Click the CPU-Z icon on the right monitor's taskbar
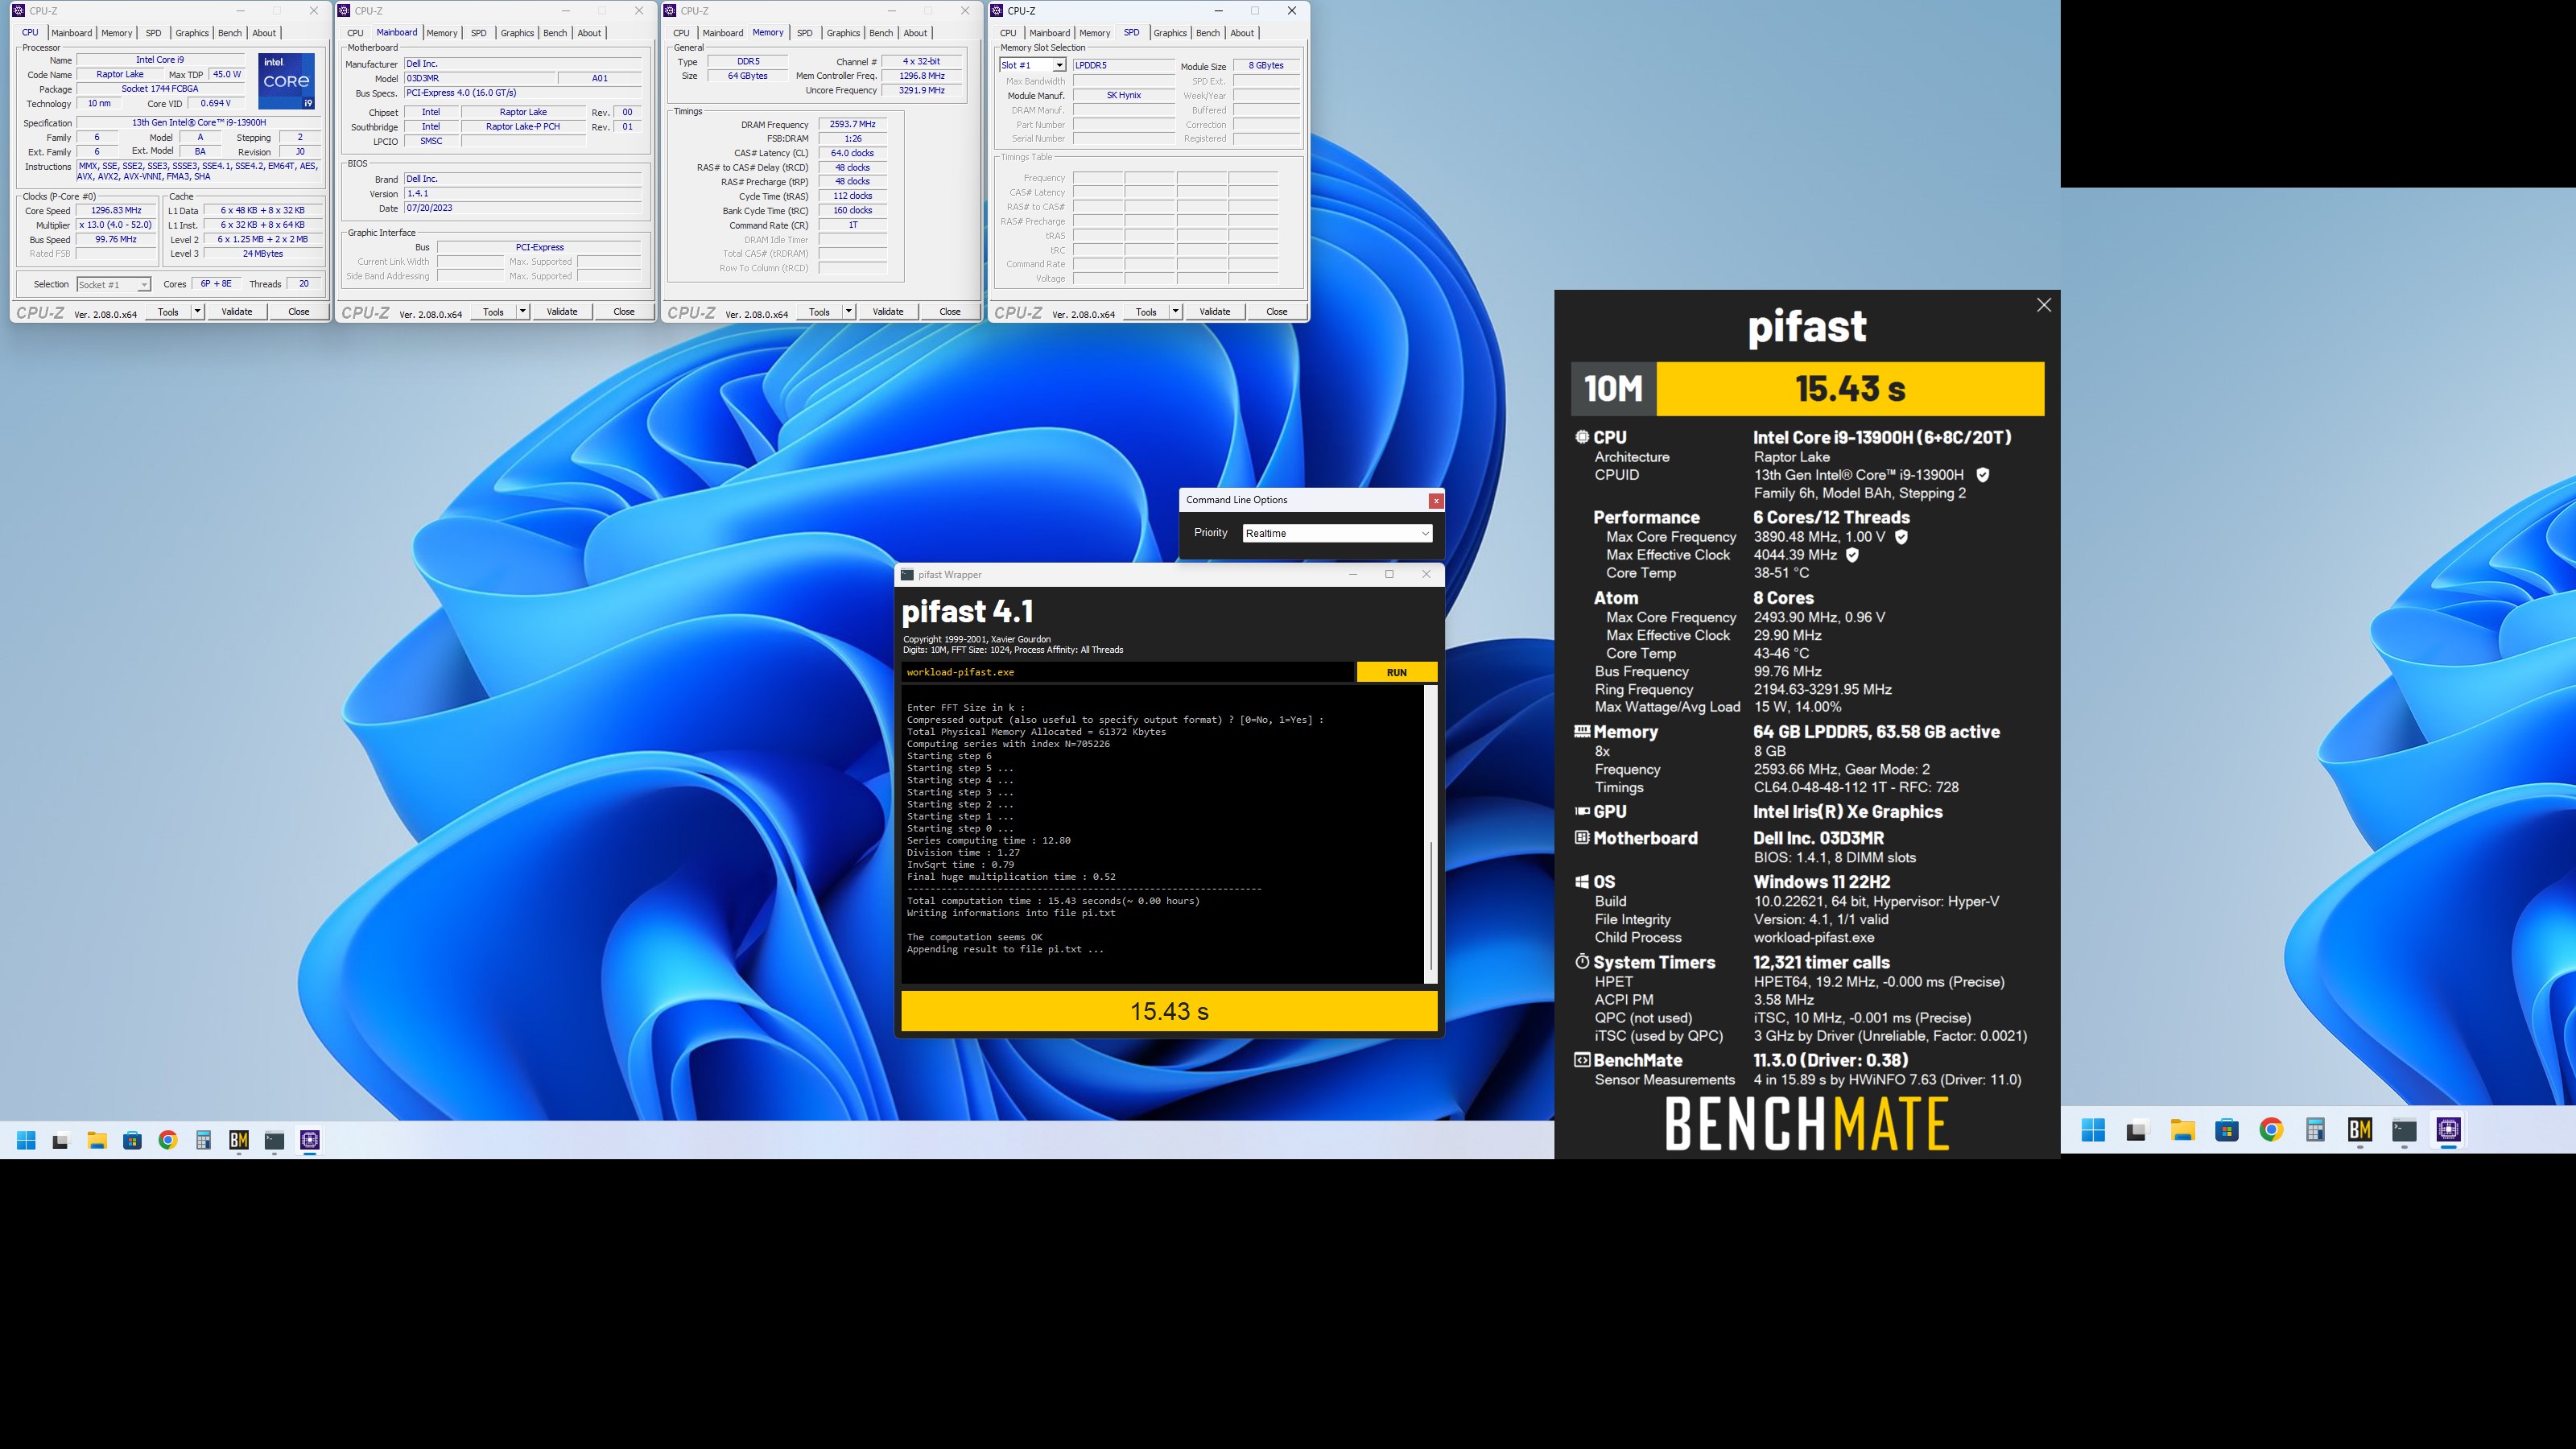Image resolution: width=2576 pixels, height=1449 pixels. click(2449, 1130)
